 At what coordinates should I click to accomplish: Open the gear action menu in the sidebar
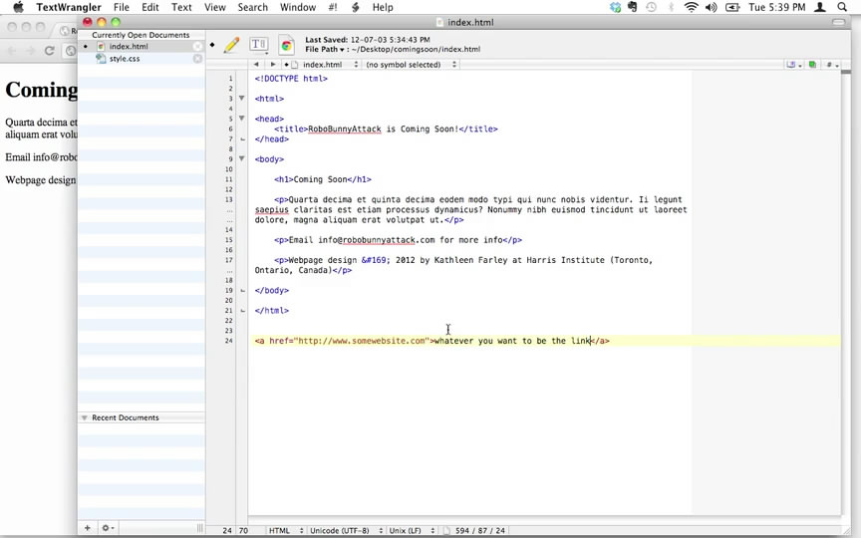click(x=107, y=528)
